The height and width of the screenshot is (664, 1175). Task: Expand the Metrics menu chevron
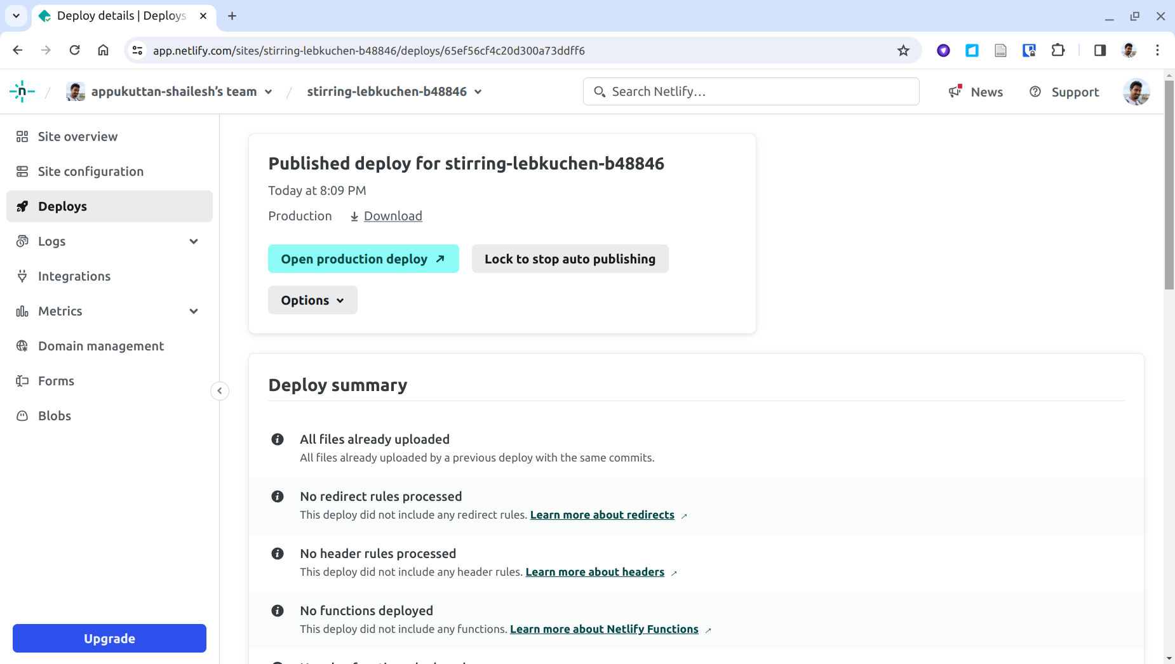pyautogui.click(x=194, y=311)
